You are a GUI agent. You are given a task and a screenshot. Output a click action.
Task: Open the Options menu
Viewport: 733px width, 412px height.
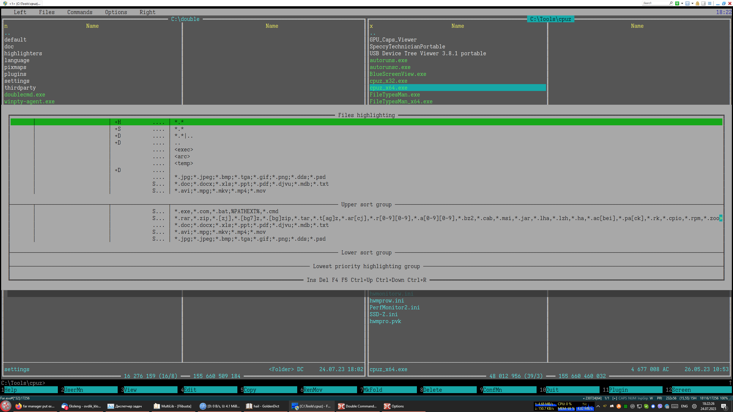(116, 12)
